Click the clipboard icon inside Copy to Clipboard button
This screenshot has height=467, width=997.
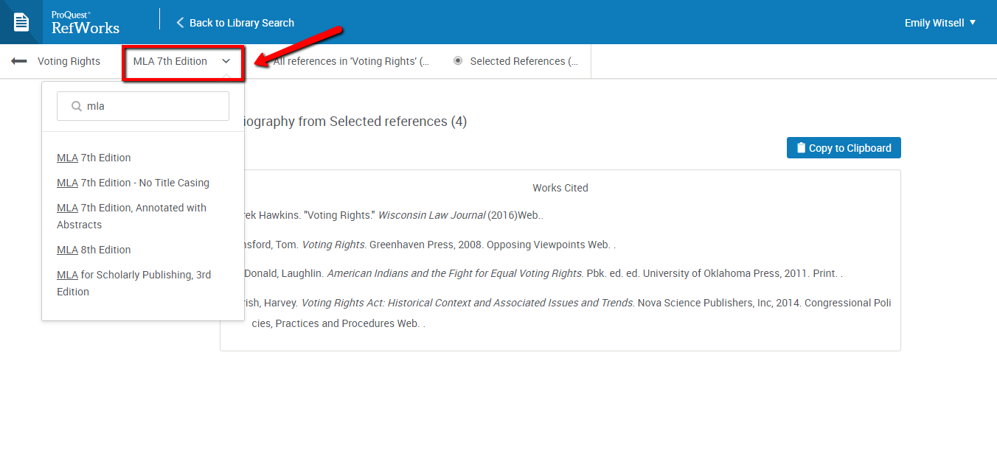(800, 147)
